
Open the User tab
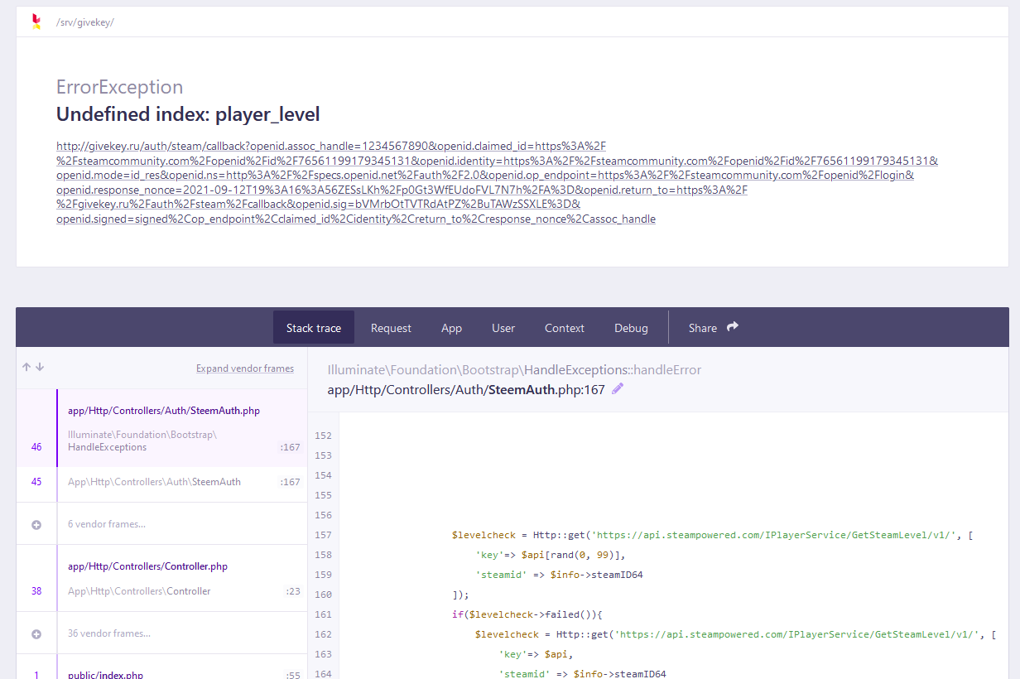pos(503,328)
